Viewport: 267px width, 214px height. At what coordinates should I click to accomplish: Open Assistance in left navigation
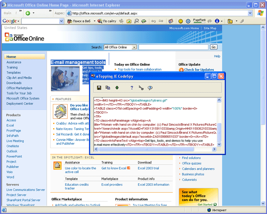pos(14,62)
